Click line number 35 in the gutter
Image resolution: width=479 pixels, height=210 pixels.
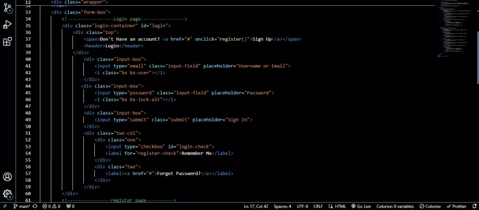coord(28,26)
